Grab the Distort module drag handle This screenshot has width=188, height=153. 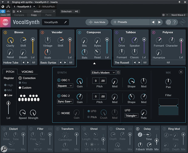click(x=24, y=129)
